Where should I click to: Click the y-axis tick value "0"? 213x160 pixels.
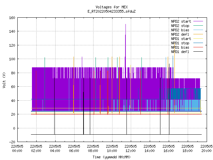tap(14, 128)
